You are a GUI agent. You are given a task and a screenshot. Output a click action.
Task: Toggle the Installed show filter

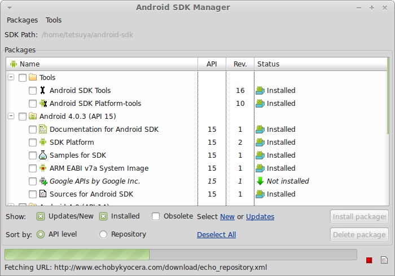103,216
